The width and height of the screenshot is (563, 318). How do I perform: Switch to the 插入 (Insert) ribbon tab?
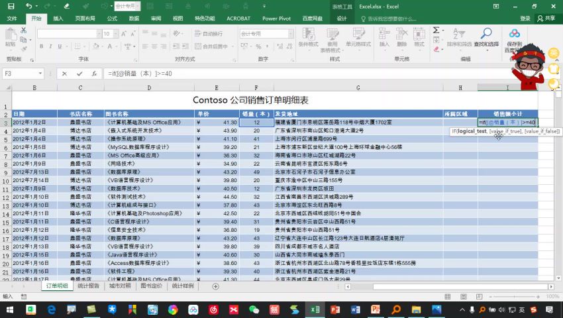tap(58, 19)
